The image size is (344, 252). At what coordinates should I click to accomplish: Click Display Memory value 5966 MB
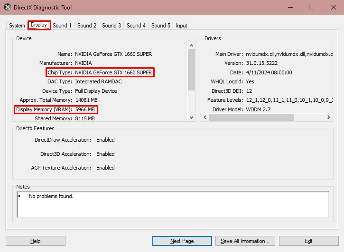pyautogui.click(x=85, y=109)
